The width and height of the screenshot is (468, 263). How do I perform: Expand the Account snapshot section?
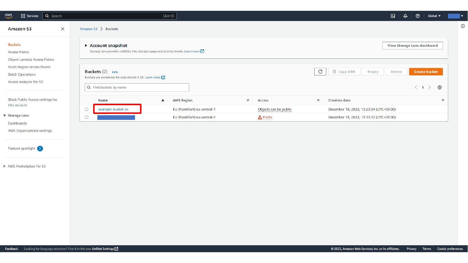pos(86,46)
